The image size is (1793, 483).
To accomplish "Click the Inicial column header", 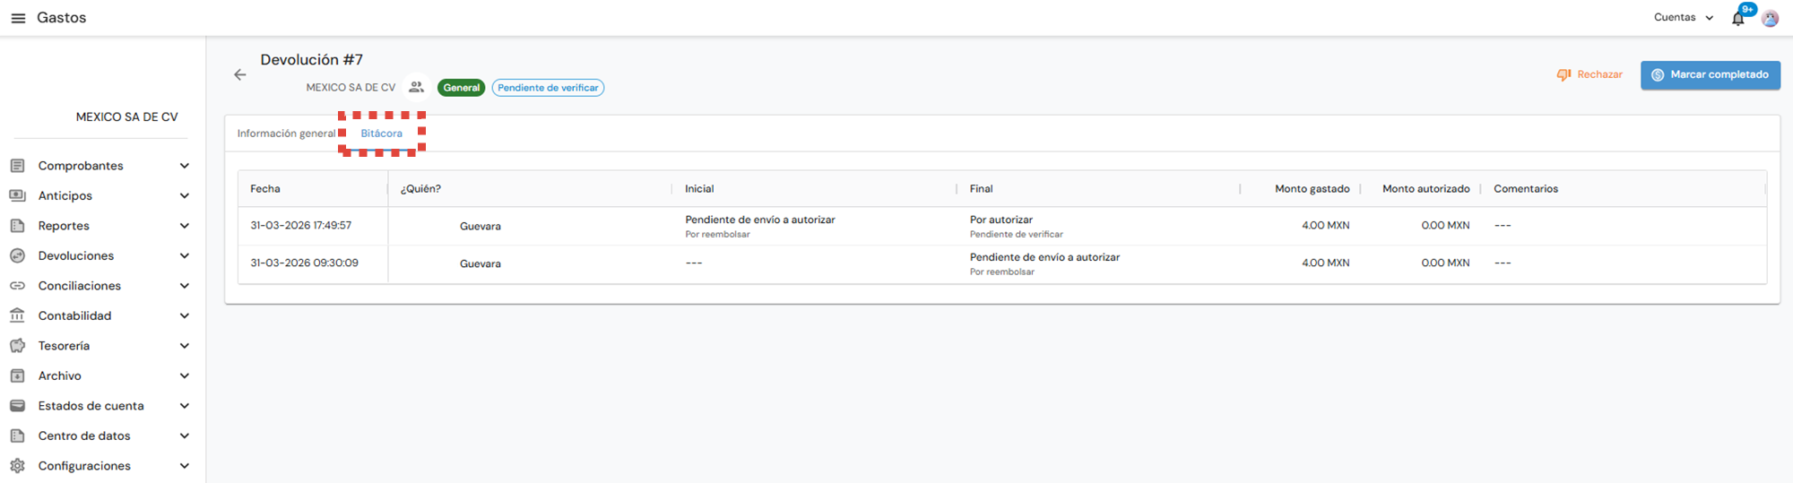I will (x=699, y=189).
